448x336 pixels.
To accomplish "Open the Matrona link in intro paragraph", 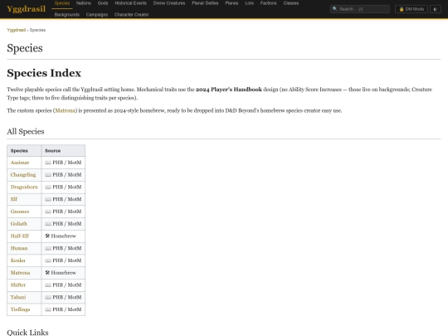I will 66,110.
